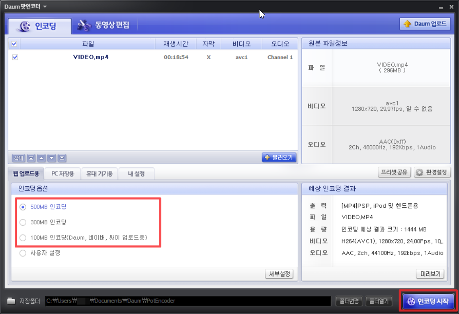This screenshot has width=459, height=314.
Task: Click the 파일 column header
Action: click(88, 44)
